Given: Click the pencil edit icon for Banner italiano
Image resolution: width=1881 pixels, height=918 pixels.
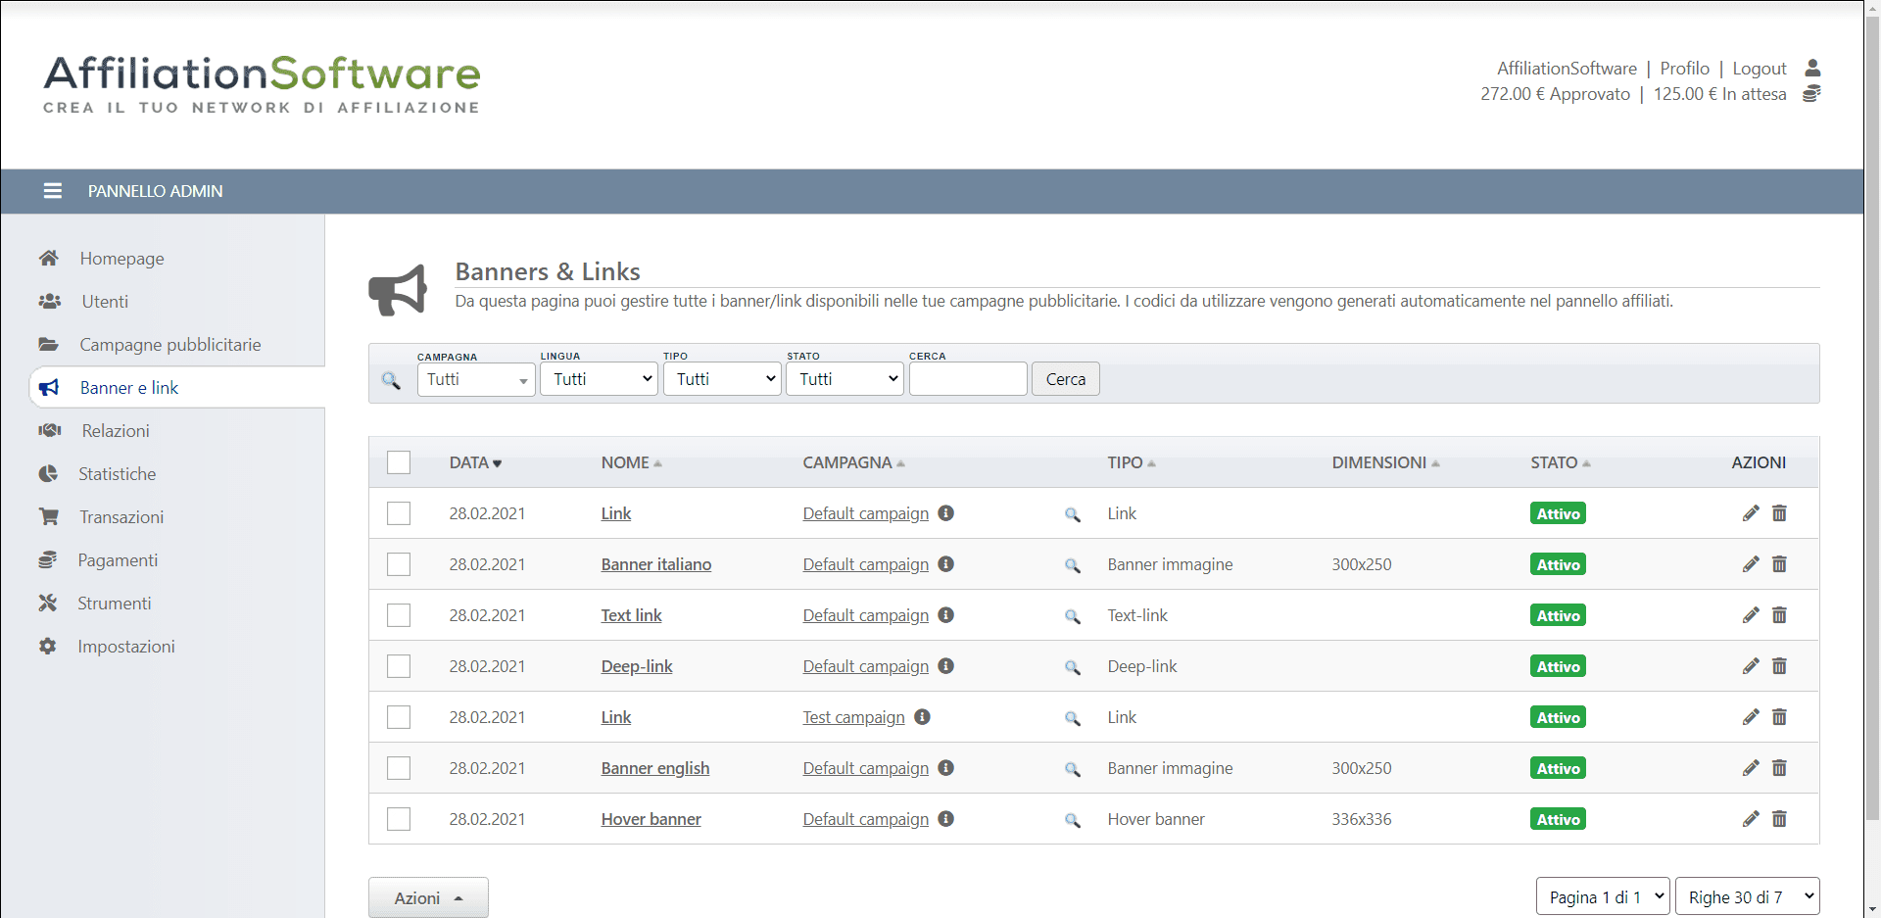Looking at the screenshot, I should (x=1751, y=564).
